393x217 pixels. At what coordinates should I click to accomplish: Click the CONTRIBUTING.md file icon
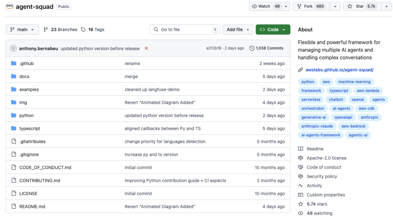point(14,180)
